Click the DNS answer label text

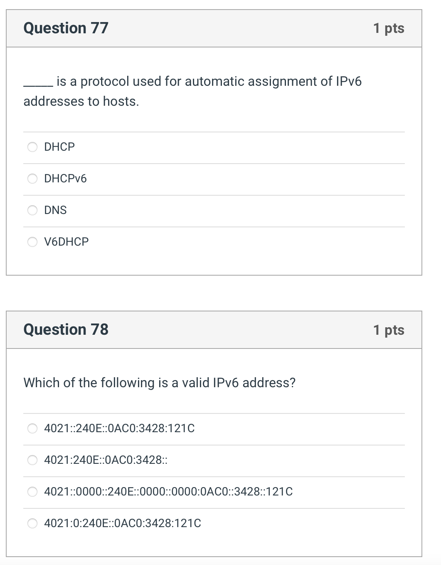coord(56,210)
